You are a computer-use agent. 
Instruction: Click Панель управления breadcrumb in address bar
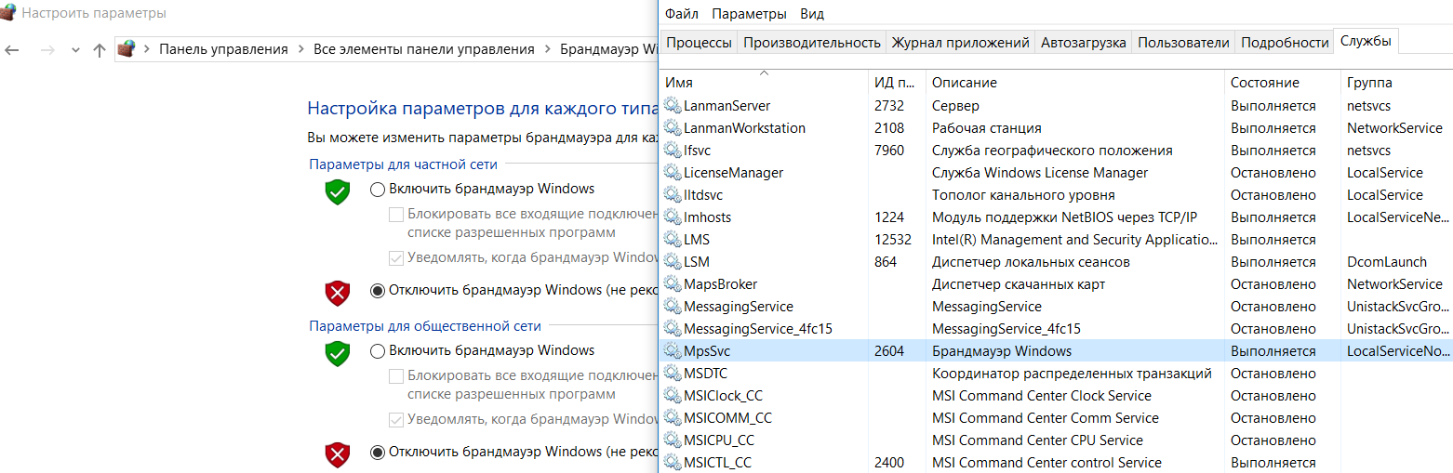(x=223, y=50)
